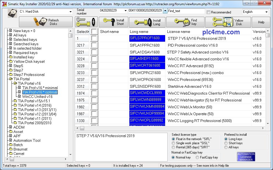Screen dimensions: 273x170
Task: Click the hard disk drive icon
Action: tap(12, 13)
